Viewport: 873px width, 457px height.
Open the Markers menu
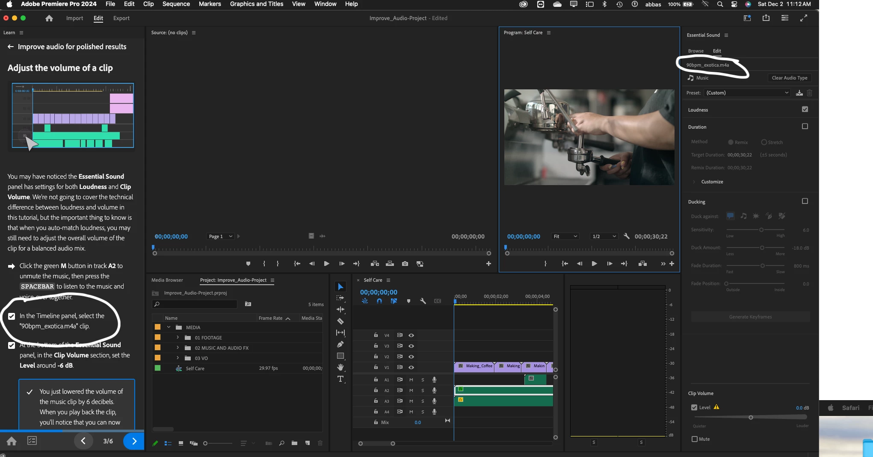tap(210, 4)
